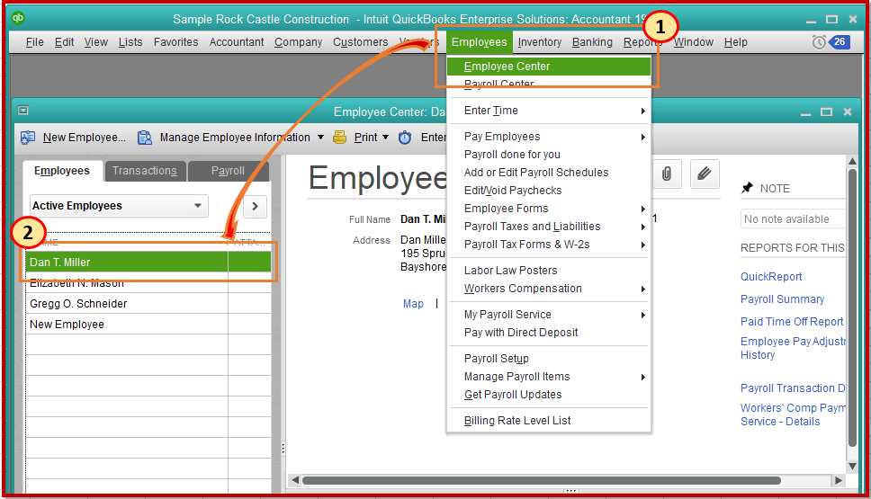Select Billing Rate Level List
Viewport: 871px width, 499px height.
[517, 421]
